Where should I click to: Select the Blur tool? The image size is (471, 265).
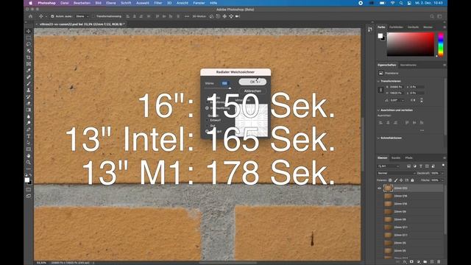pos(29,116)
